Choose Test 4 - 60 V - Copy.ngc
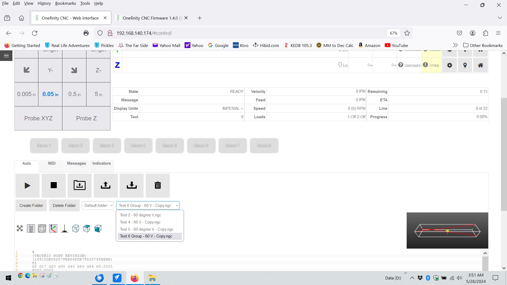Image resolution: width=507 pixels, height=285 pixels. 140,222
